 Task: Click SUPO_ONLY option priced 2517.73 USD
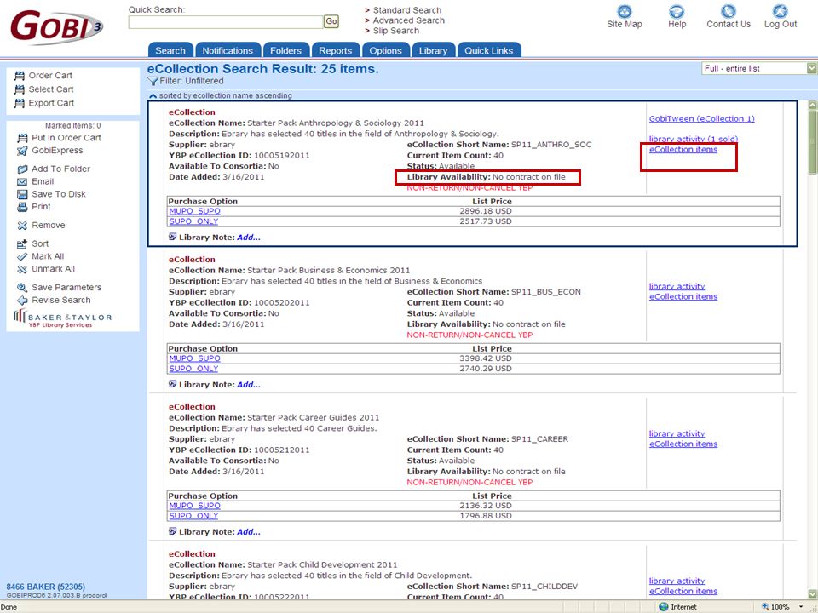193,221
